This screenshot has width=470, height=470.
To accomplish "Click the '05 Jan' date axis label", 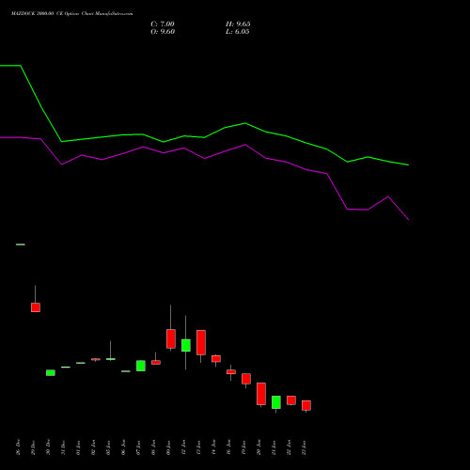I will click(108, 447).
